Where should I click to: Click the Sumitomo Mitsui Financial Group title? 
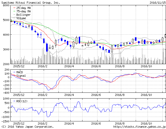click(31, 2)
